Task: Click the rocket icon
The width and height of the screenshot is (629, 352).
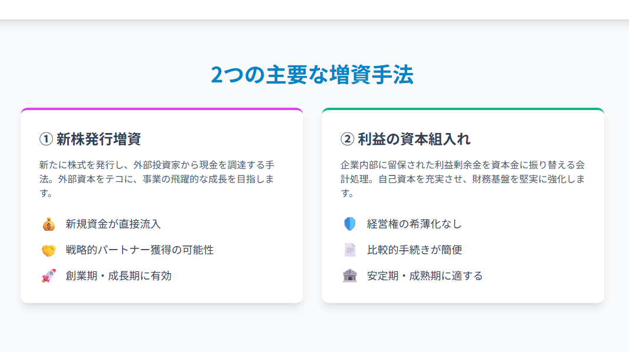Action: pos(48,275)
